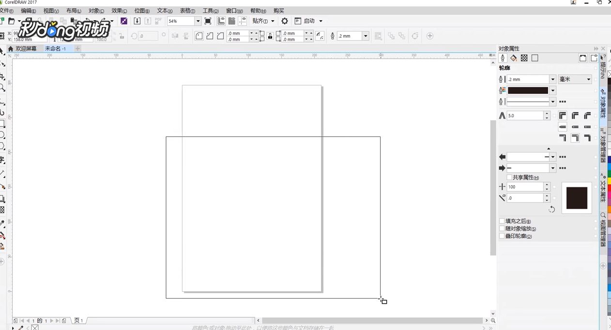Enable 共享属性 checkbox
The width and height of the screenshot is (611, 330).
(509, 178)
